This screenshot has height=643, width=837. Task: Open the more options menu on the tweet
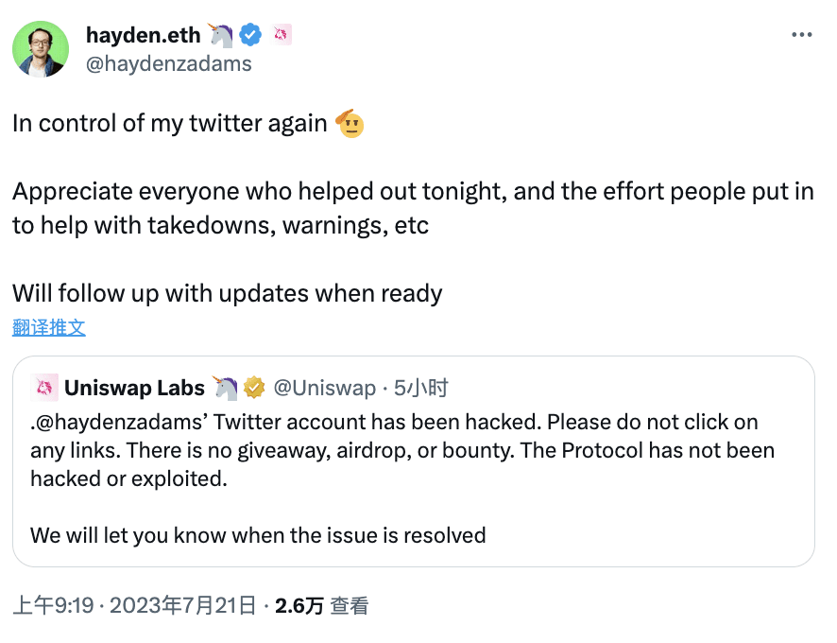(802, 33)
